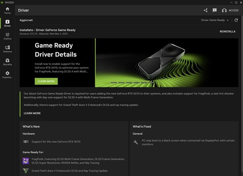Screen dimensions: 243x176
Task: Click the driver version 572.70 line
Action: pos(43,34)
